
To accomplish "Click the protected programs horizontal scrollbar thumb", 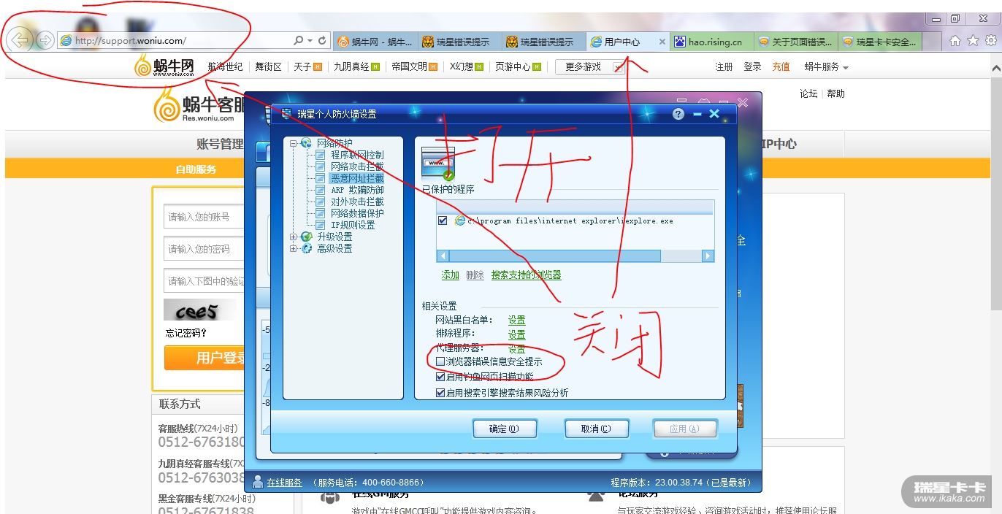I will click(555, 256).
